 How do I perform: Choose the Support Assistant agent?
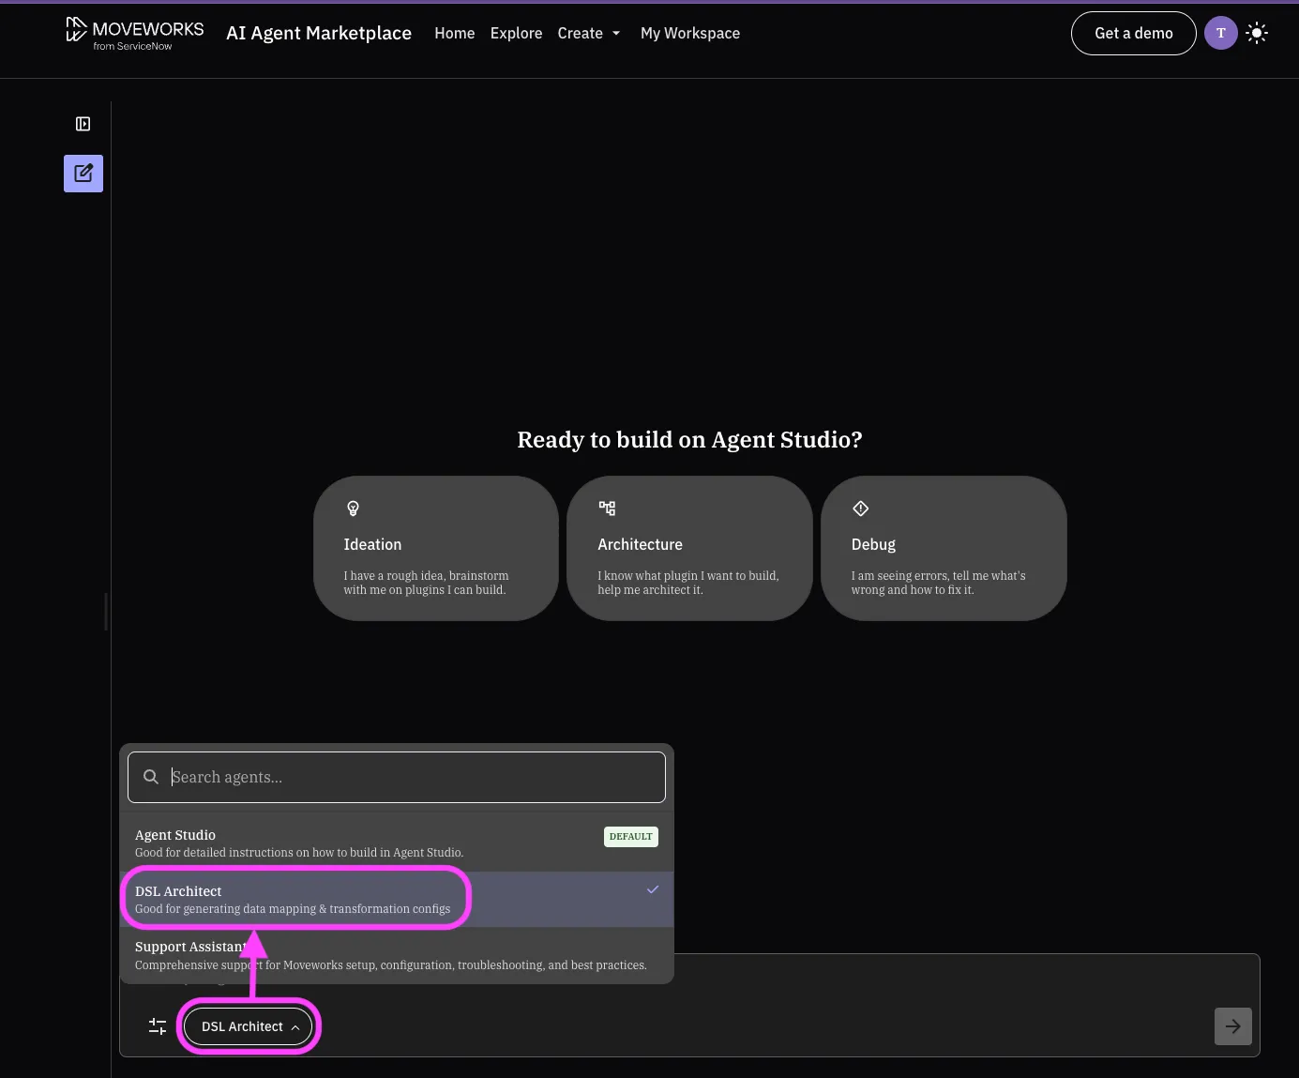point(397,956)
